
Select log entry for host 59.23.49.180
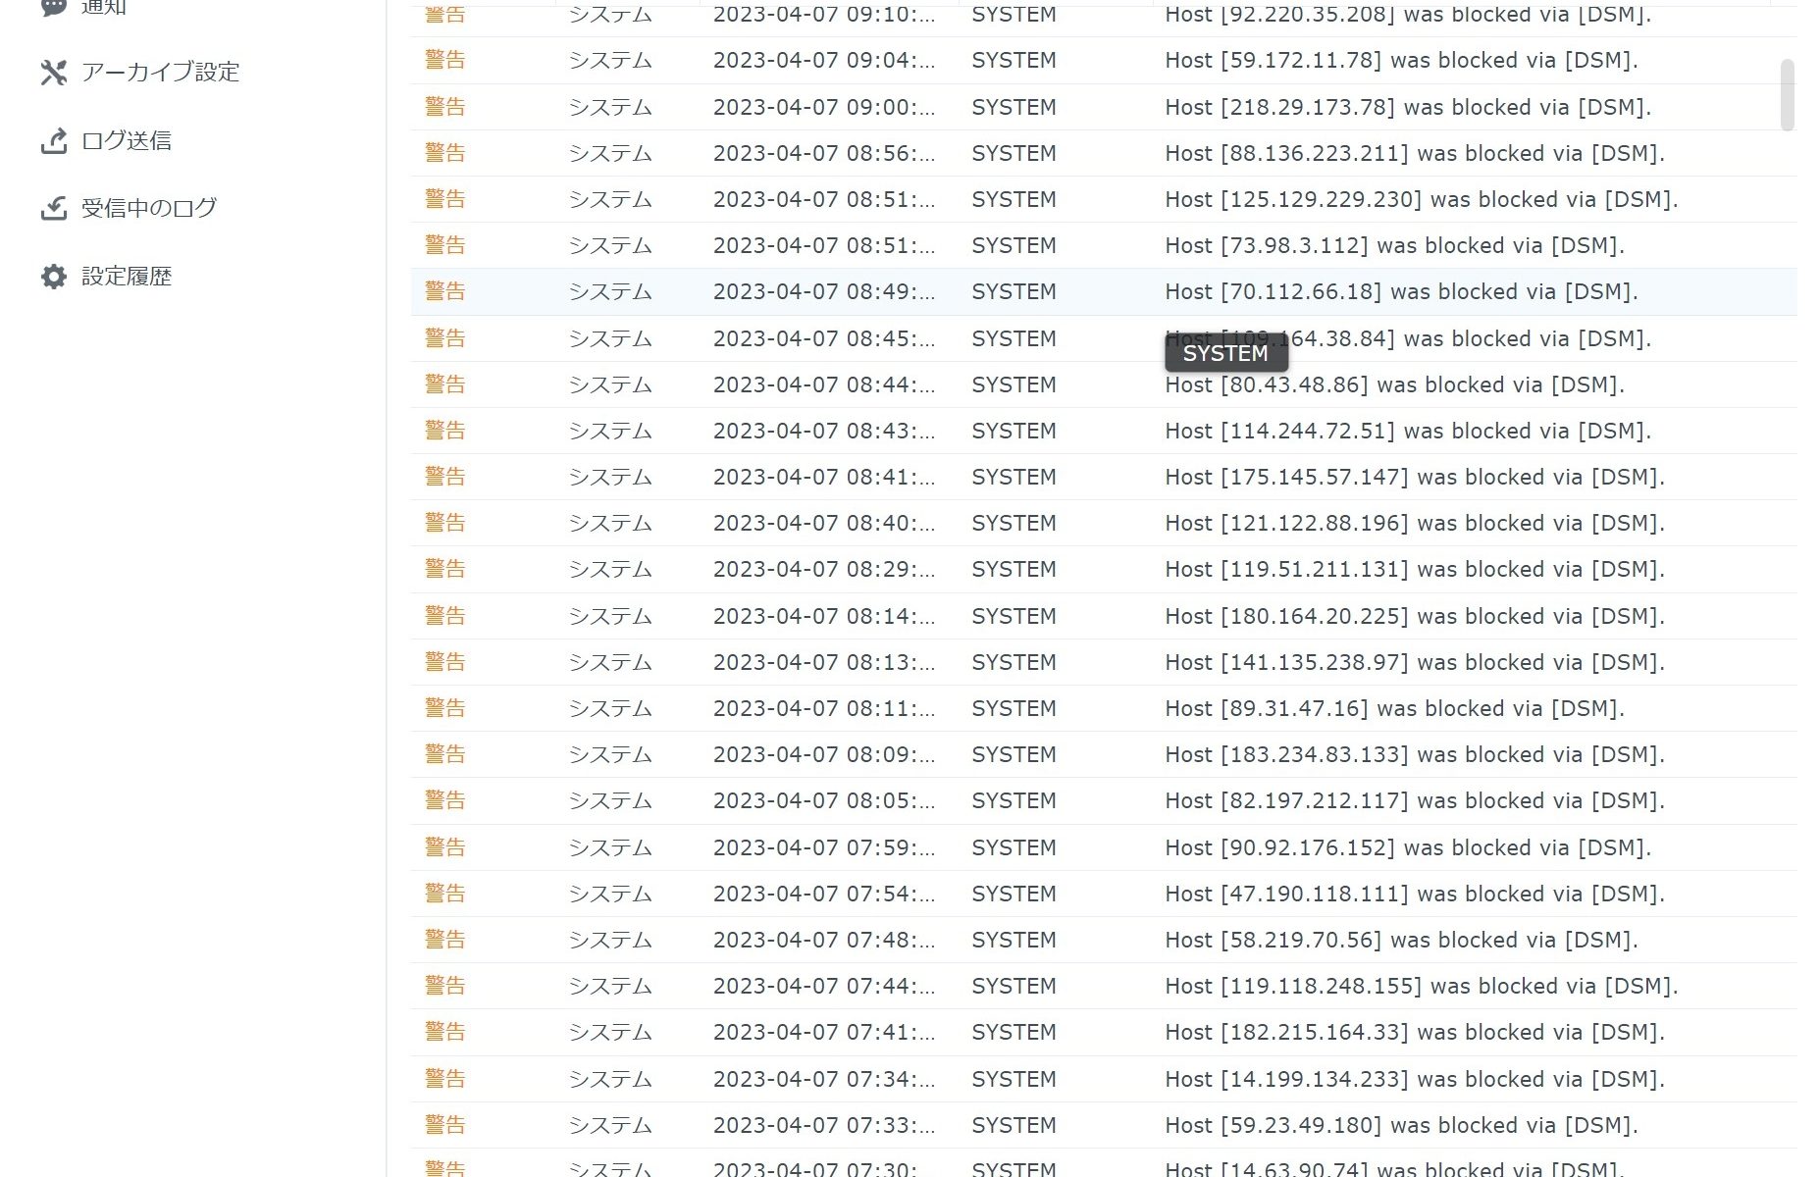1400,1126
